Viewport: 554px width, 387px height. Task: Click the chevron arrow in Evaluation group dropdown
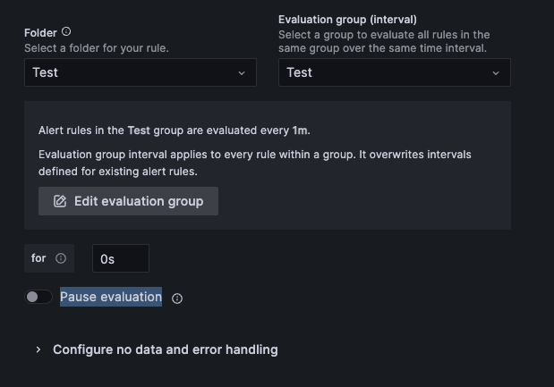[496, 73]
